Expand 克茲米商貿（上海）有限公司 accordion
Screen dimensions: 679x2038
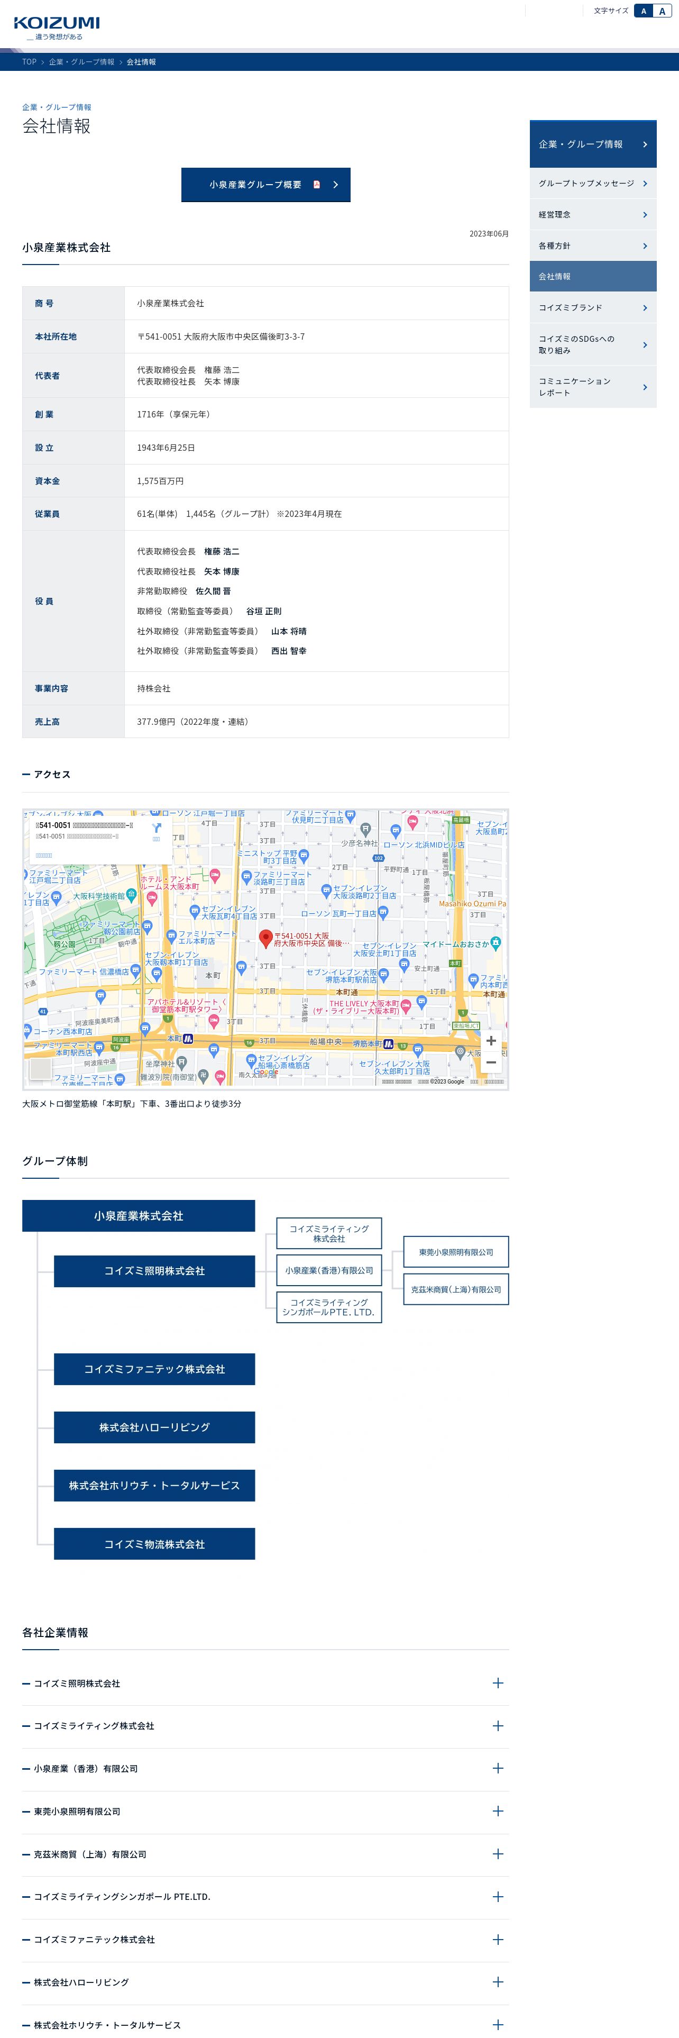tap(265, 1854)
